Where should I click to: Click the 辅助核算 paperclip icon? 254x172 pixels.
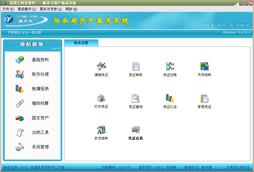pos(20,103)
